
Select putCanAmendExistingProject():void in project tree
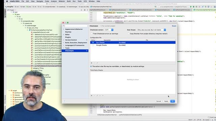click(x=47, y=57)
